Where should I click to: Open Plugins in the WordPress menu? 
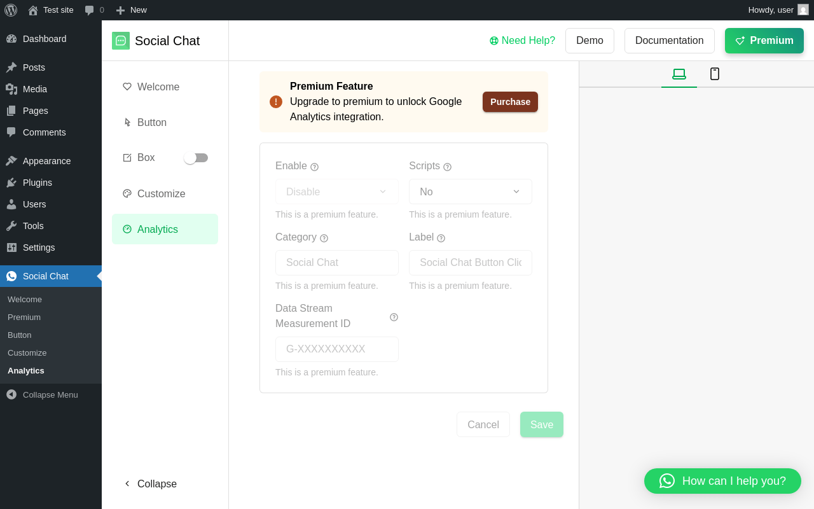coord(38,183)
